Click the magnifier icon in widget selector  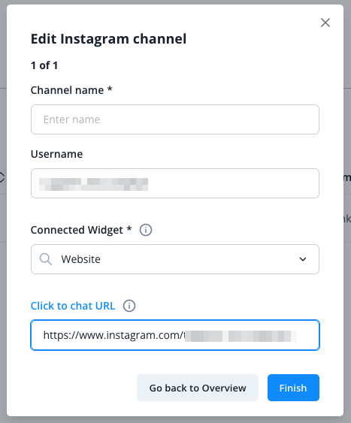click(x=46, y=259)
